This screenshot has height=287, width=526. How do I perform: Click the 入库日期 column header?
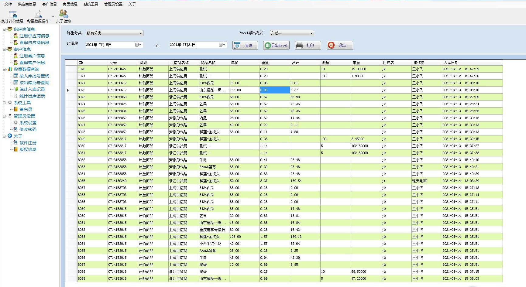[x=472, y=63]
